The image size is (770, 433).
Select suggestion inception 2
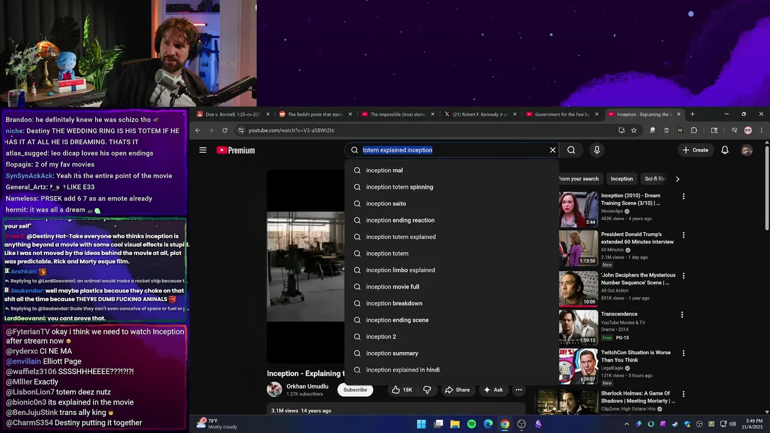pyautogui.click(x=452, y=337)
